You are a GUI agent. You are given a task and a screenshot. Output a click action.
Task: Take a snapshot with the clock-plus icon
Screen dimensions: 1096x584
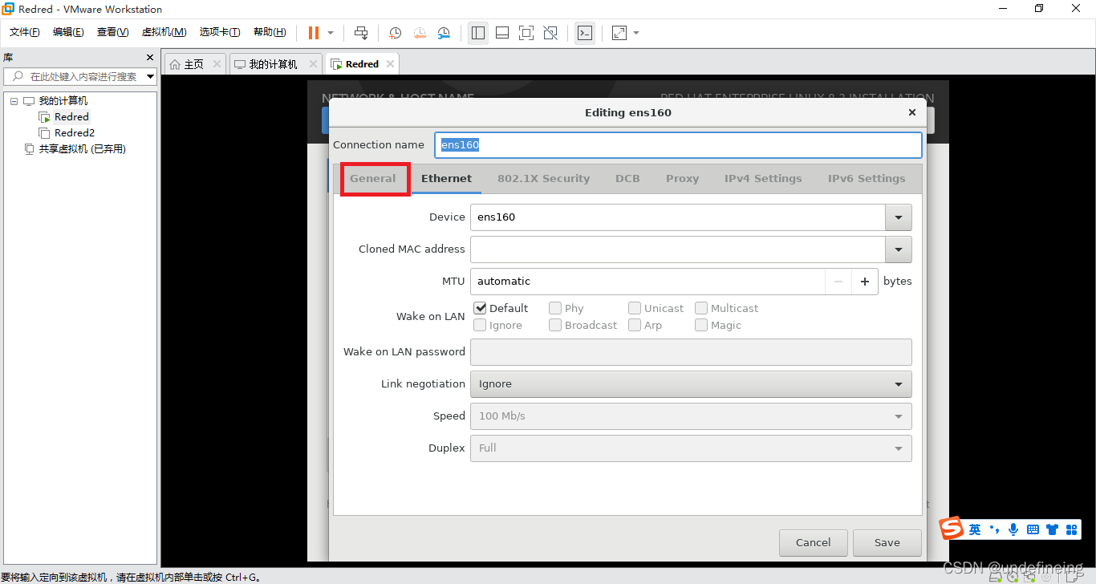pyautogui.click(x=396, y=33)
